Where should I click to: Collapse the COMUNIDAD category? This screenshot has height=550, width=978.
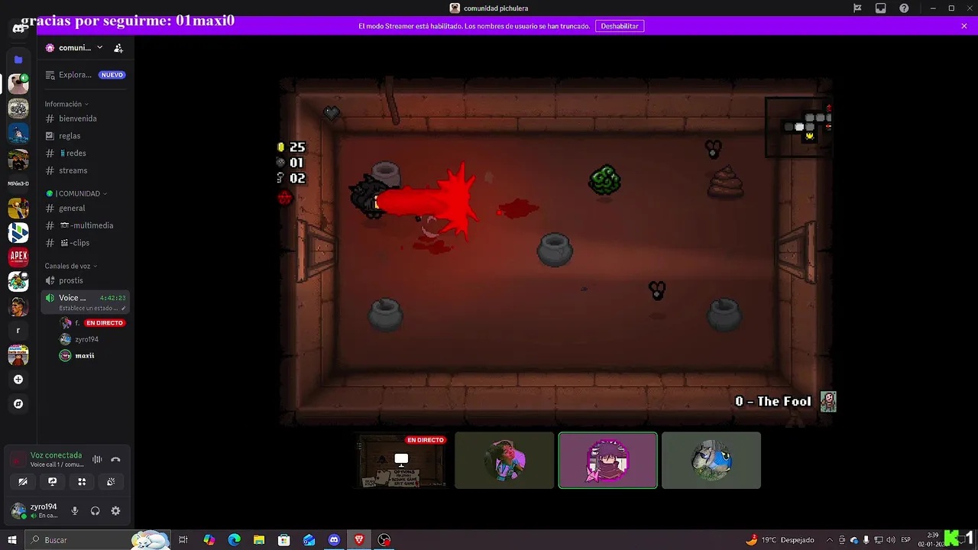coord(76,194)
